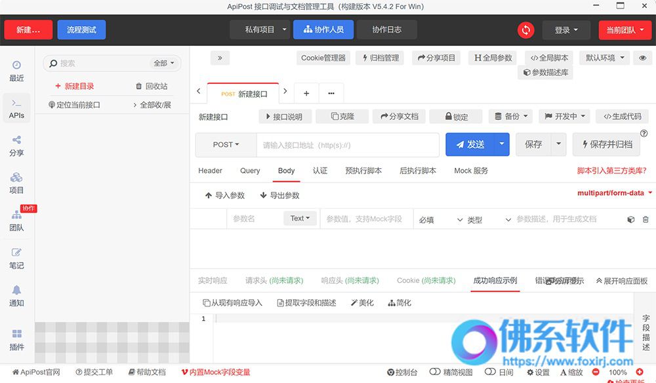
Task: Toggle 展开响应面板 response panel
Action: coord(622,281)
